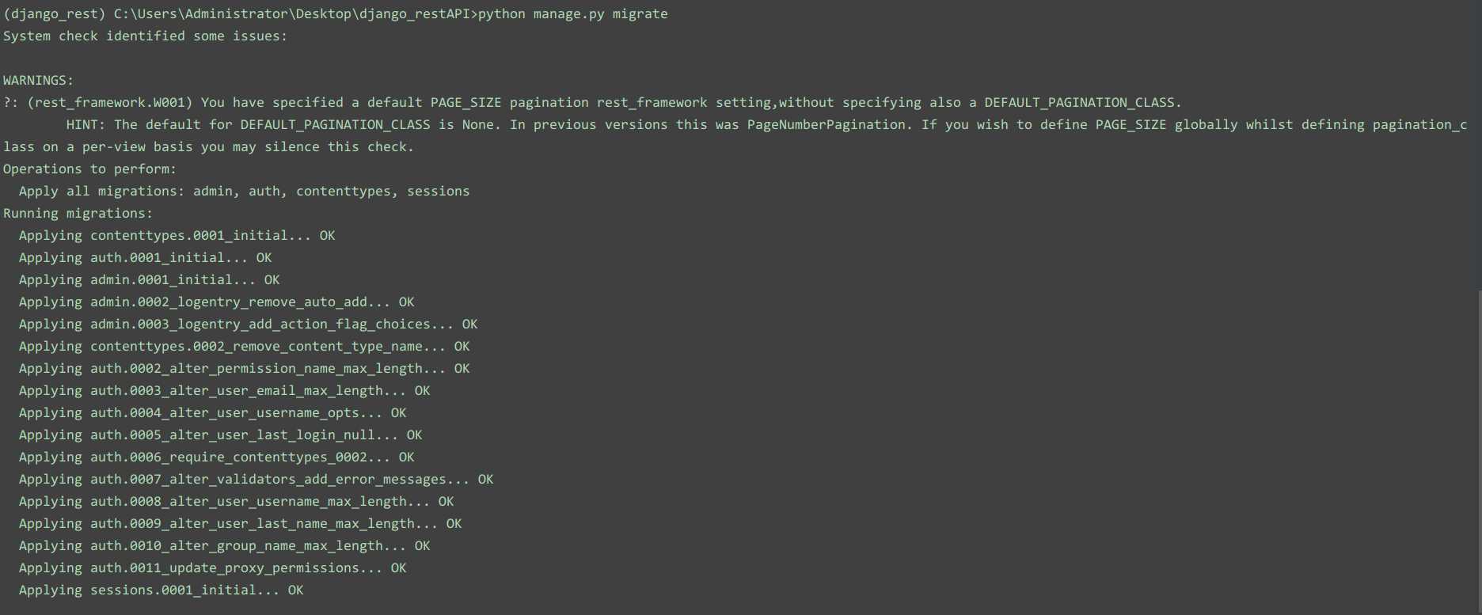This screenshot has height=615, width=1482.
Task: Click the sessions.0001_initial migration line
Action: pyautogui.click(x=161, y=590)
